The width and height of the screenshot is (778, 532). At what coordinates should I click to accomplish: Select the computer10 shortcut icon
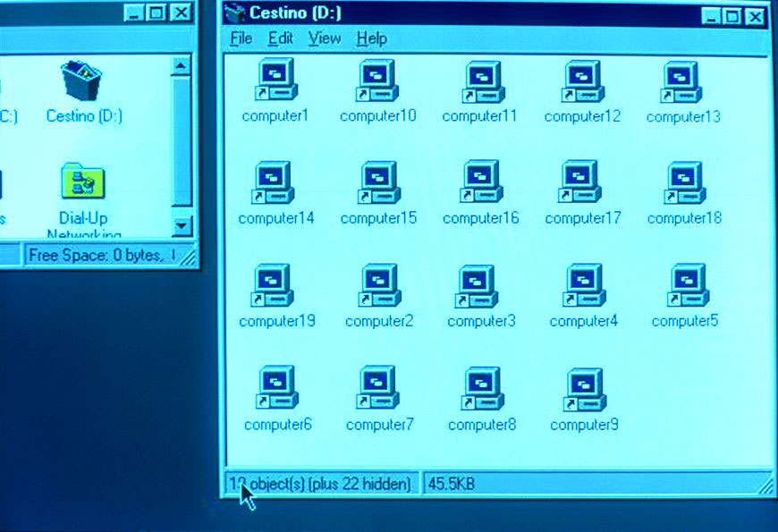(x=377, y=80)
